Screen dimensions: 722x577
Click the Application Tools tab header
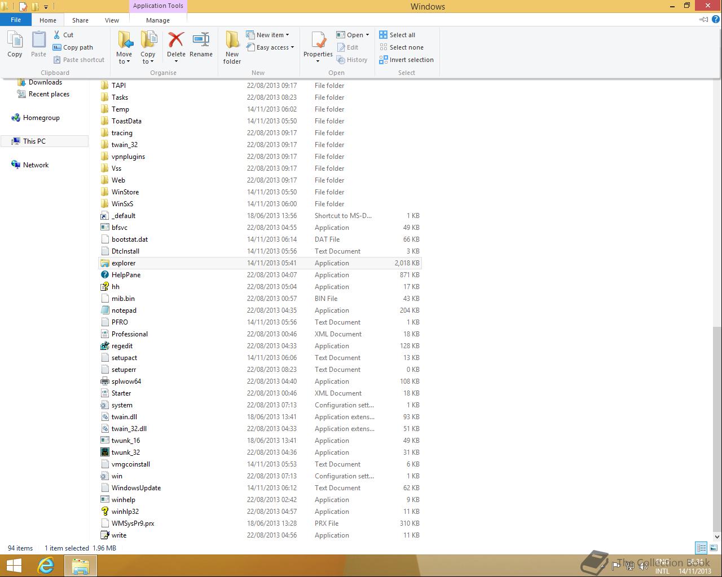(158, 6)
